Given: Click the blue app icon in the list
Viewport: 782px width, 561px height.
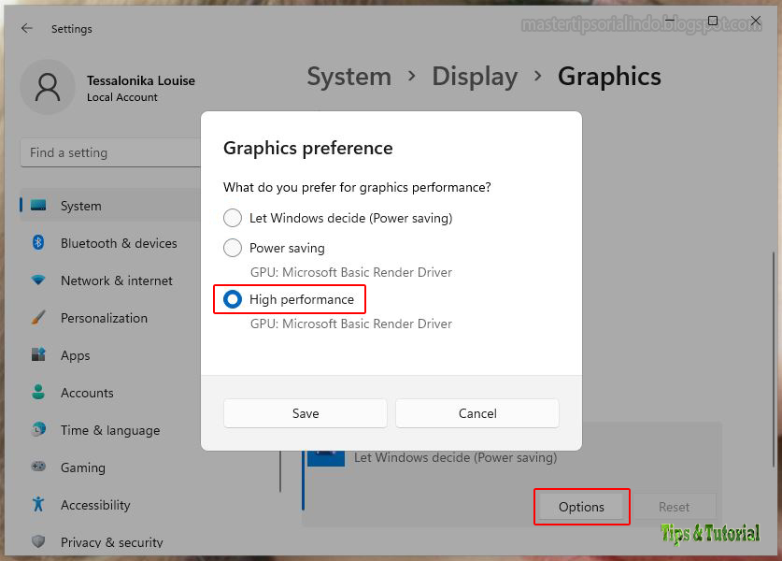Looking at the screenshot, I should pos(326,457).
